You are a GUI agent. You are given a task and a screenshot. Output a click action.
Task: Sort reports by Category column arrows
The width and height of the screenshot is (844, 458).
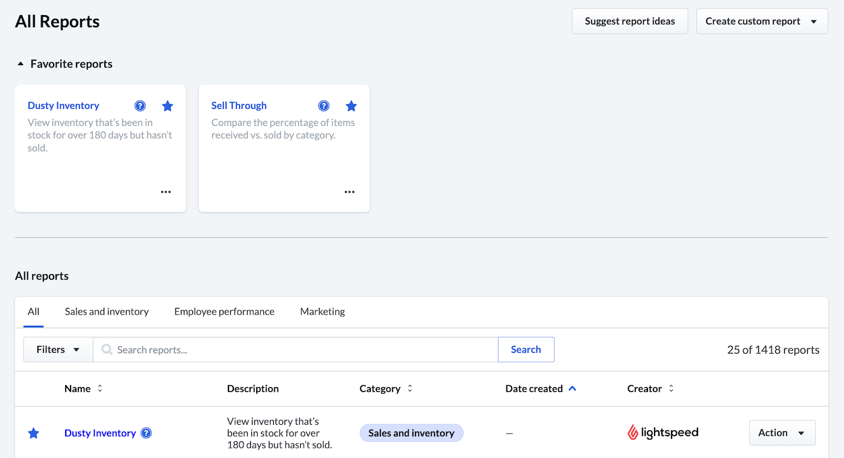tap(410, 389)
